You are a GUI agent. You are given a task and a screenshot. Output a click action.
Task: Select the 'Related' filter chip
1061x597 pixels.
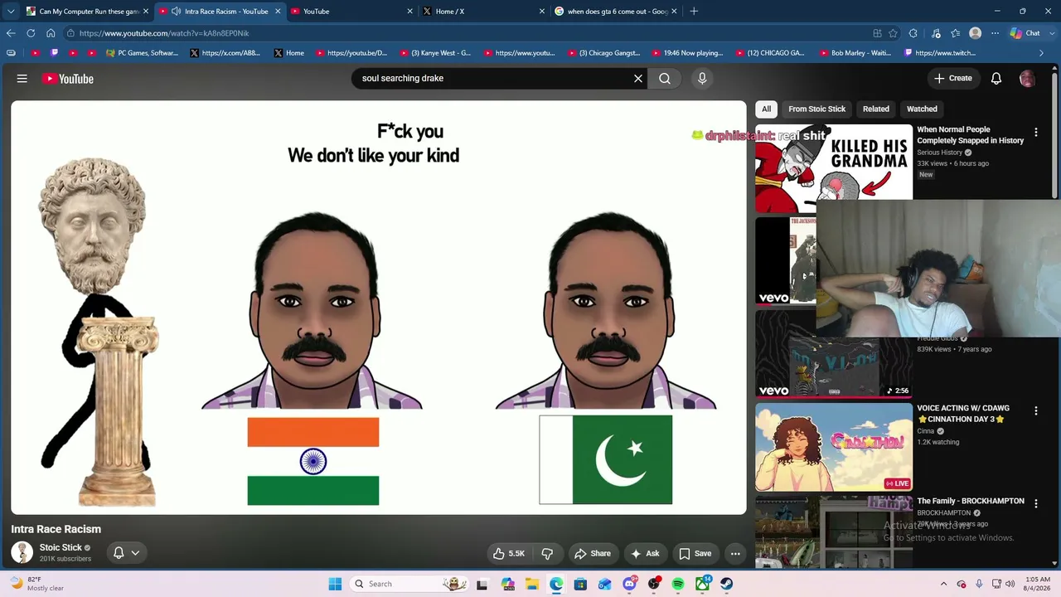tap(876, 109)
